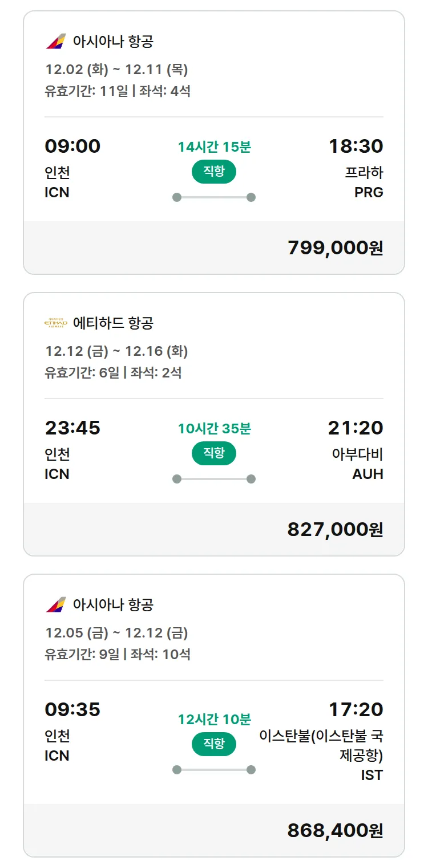Click the 21:20 arrival time at Abu Dhabi
The image size is (428, 861).
coord(355,428)
